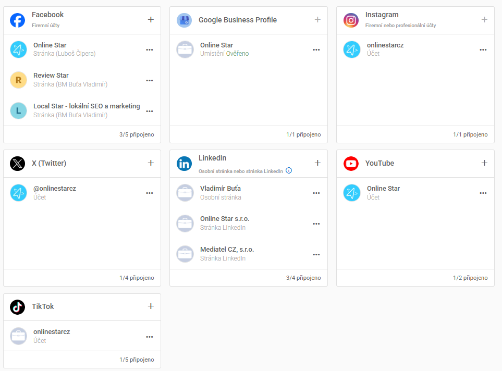Click @onlinestarcz Twitter avatar
This screenshot has width=502, height=371.
point(19,193)
